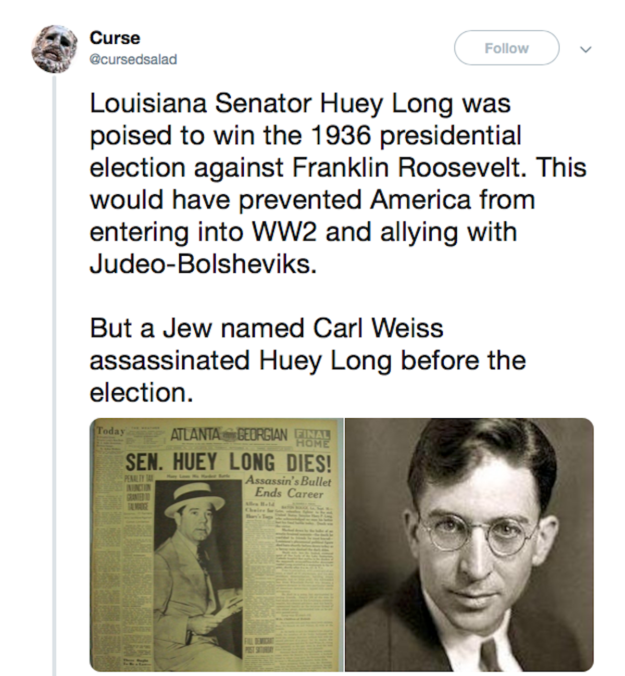
Task: Open the "Curse" display name profile link
Action: 115,38
